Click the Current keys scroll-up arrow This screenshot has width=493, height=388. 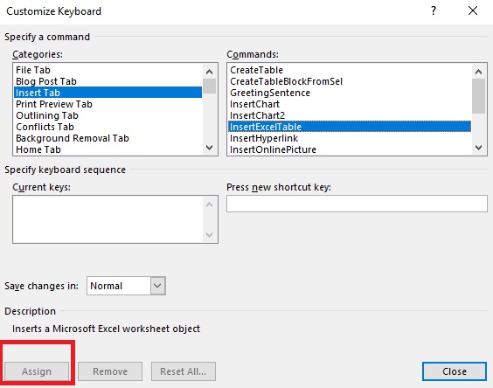(x=210, y=204)
